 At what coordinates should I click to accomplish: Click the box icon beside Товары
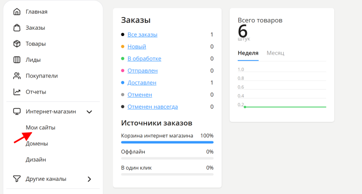coord(17,44)
